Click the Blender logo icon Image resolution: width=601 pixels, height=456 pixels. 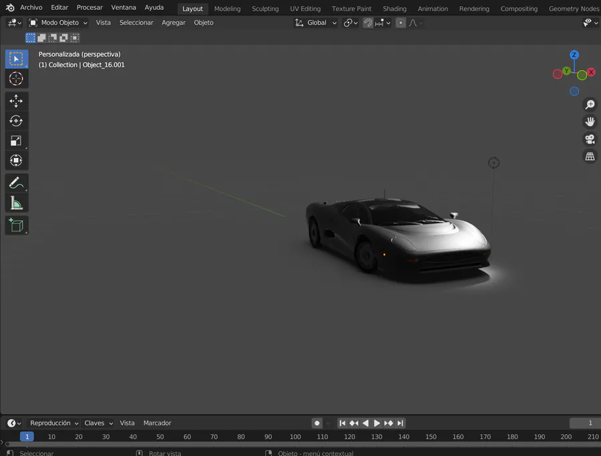point(10,7)
